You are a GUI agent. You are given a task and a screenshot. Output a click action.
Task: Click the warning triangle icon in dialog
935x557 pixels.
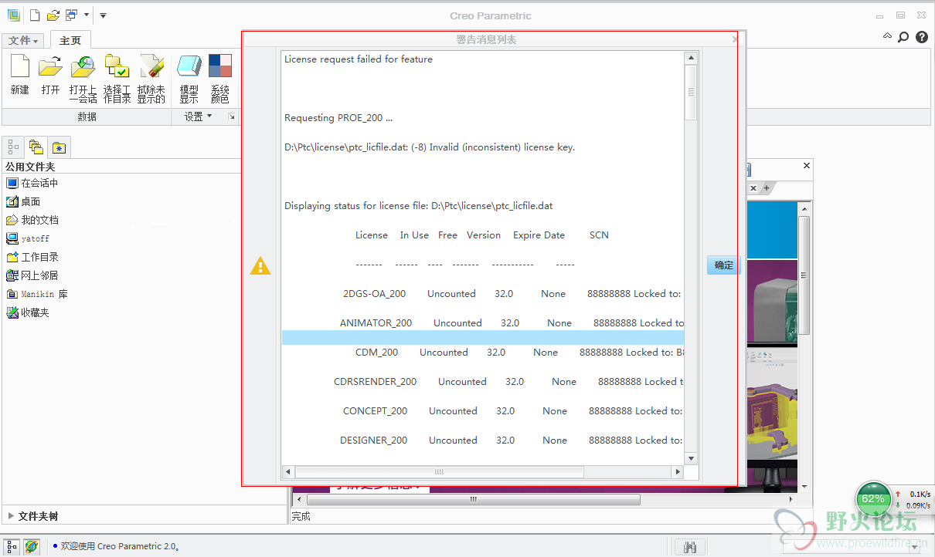pos(260,266)
